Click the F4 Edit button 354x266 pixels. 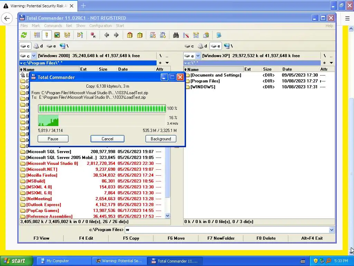[x=86, y=238]
